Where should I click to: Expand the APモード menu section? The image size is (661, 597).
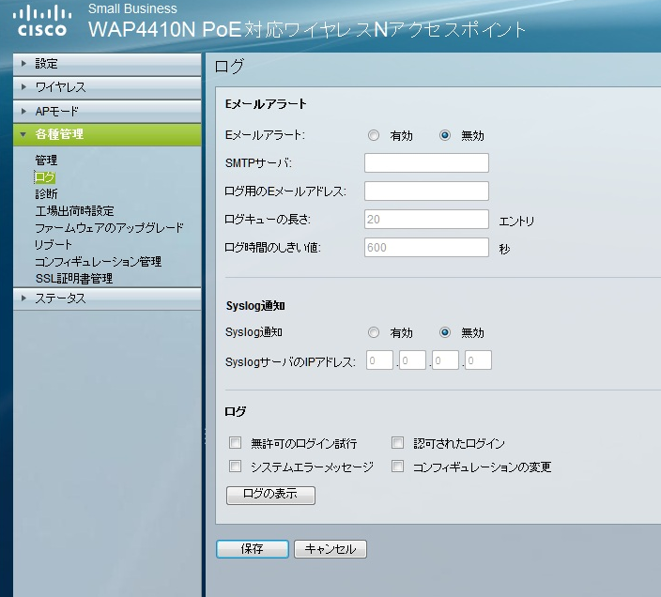[107, 111]
